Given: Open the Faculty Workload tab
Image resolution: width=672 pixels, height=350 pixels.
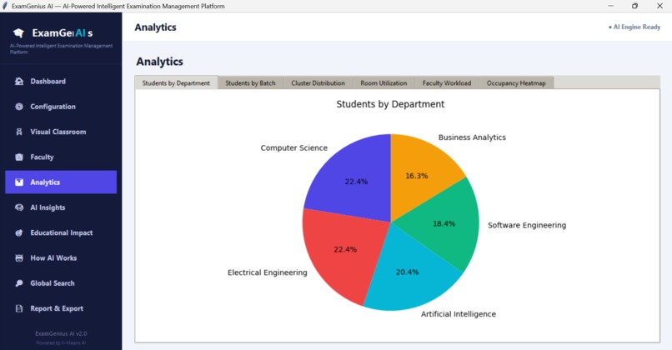Looking at the screenshot, I should click(447, 83).
